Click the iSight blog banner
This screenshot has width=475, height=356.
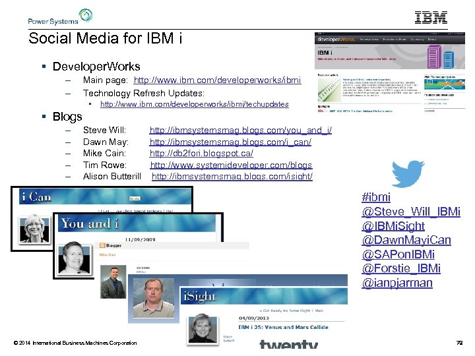[x=264, y=296]
